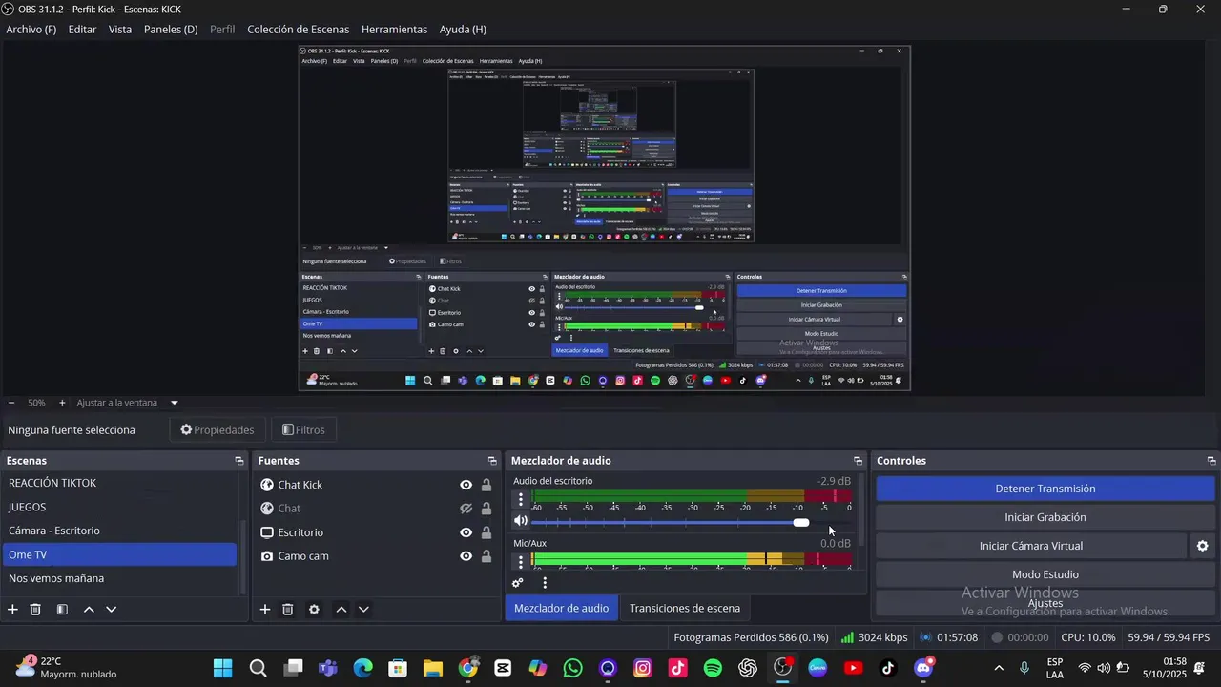Open Mic/Aux track options menu
Image resolution: width=1221 pixels, height=687 pixels.
521,561
